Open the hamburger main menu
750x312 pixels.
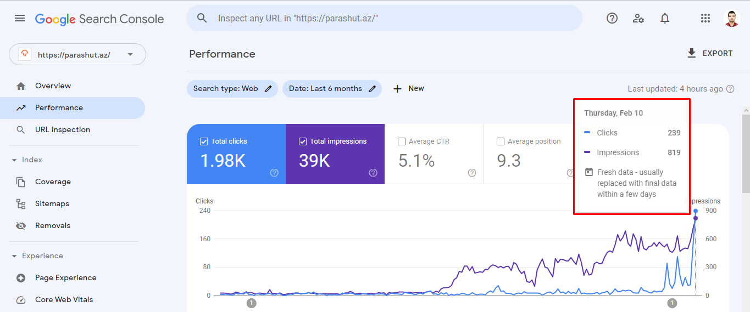point(20,18)
